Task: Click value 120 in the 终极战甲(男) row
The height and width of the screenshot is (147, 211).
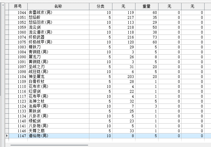Action: pyautogui.click(x=124, y=42)
